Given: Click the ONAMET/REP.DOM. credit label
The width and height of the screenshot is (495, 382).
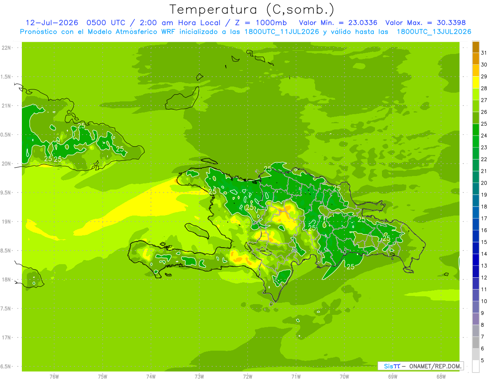Looking at the screenshot, I should (435, 366).
